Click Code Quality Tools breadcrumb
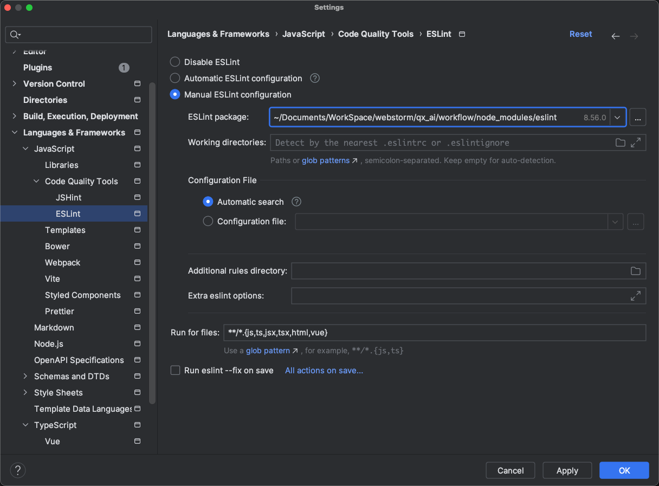 [x=376, y=34]
